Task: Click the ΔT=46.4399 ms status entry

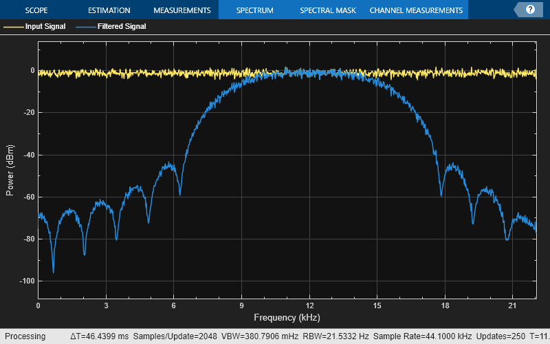Action: tap(99, 336)
